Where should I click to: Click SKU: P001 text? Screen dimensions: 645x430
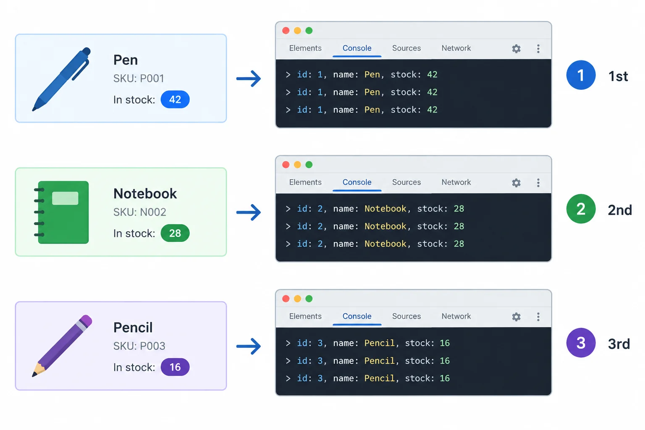139,79
